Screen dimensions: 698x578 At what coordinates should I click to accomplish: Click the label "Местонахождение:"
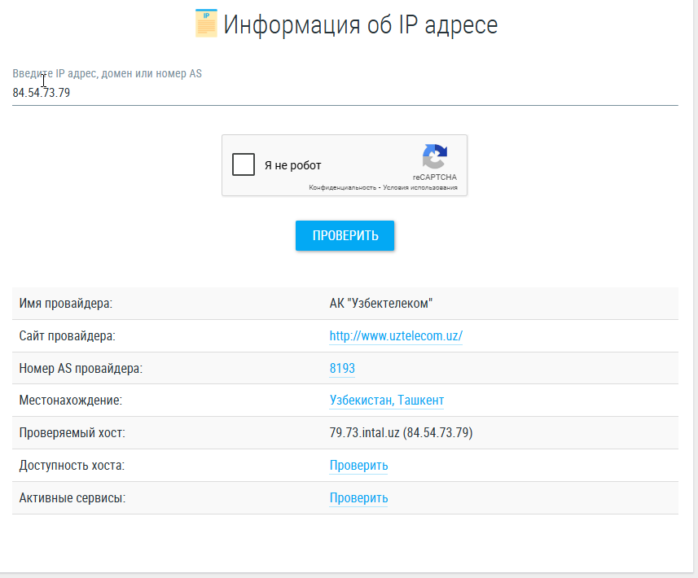[x=70, y=401]
